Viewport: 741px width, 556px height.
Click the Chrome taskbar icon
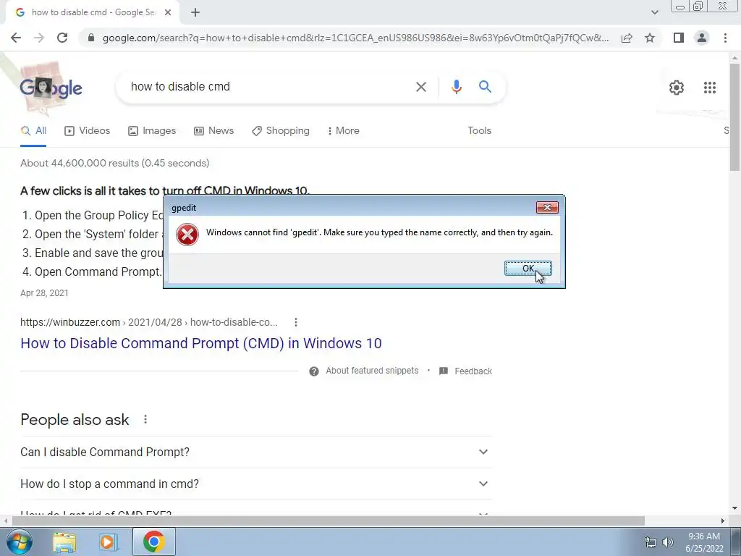coord(153,542)
